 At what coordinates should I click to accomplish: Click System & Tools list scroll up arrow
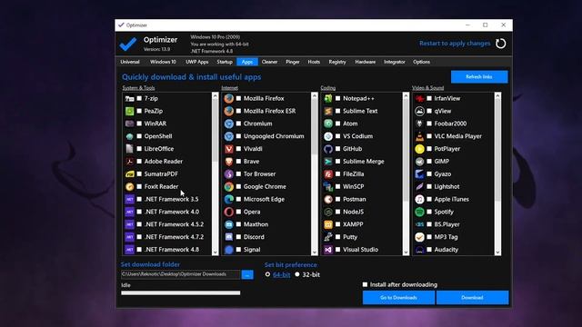215,95
